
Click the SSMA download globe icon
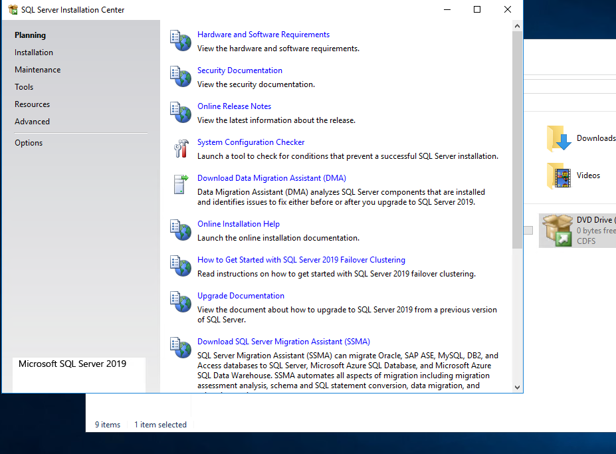coord(180,348)
